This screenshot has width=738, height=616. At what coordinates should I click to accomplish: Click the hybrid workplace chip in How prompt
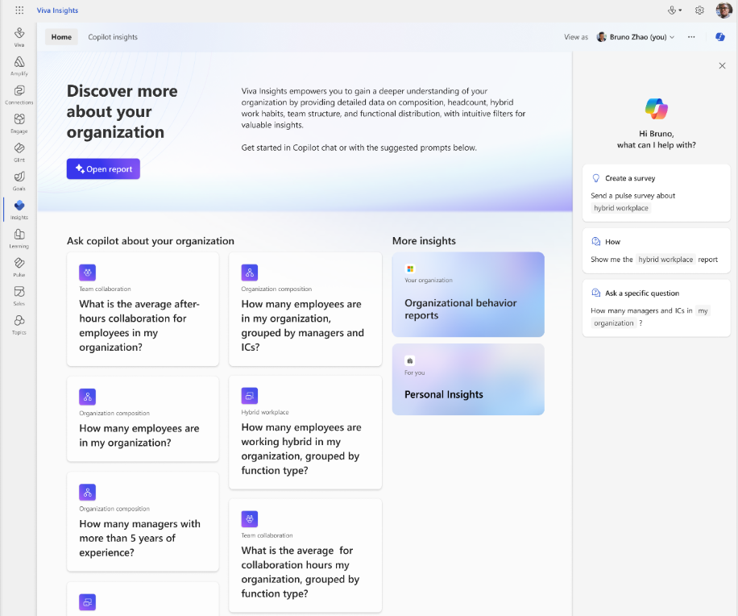coord(665,260)
